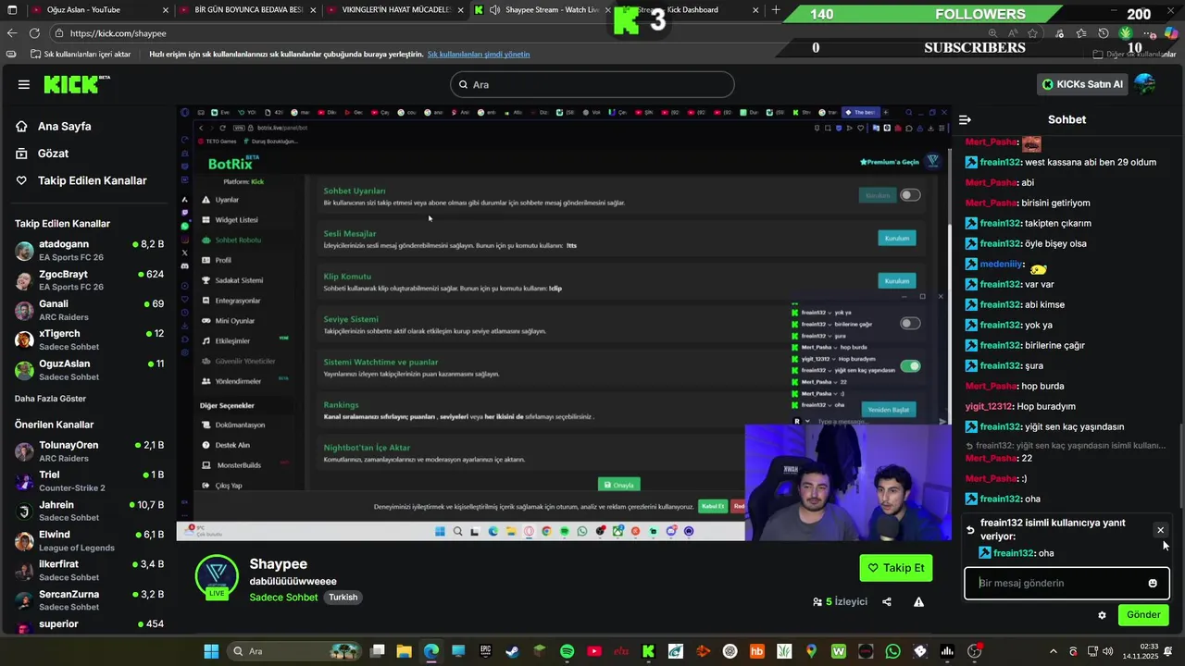Click the report warning triangle icon
Viewport: 1185px width, 666px height.
[x=918, y=602]
